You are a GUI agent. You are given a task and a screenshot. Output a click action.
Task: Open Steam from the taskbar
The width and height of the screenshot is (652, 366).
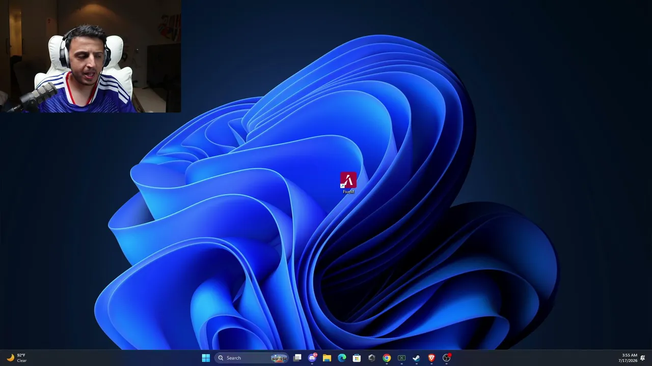[x=416, y=358]
